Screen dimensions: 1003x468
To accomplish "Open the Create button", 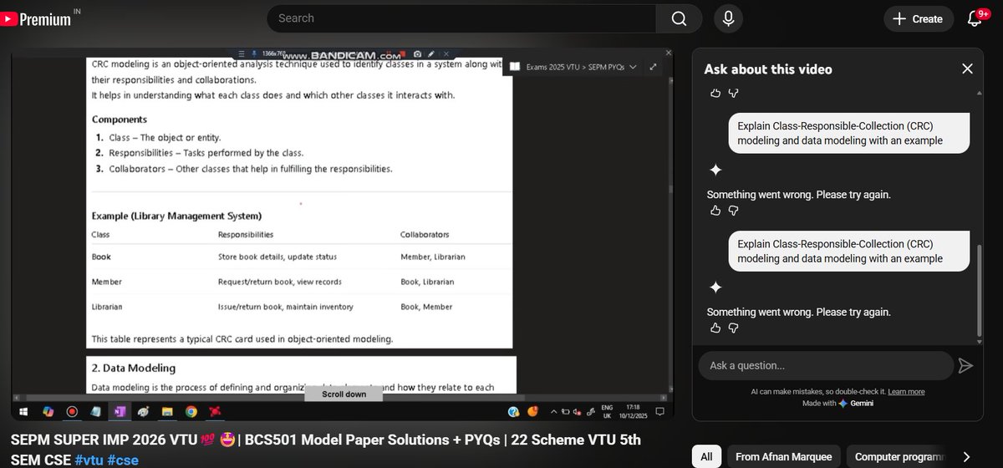I will click(x=918, y=18).
